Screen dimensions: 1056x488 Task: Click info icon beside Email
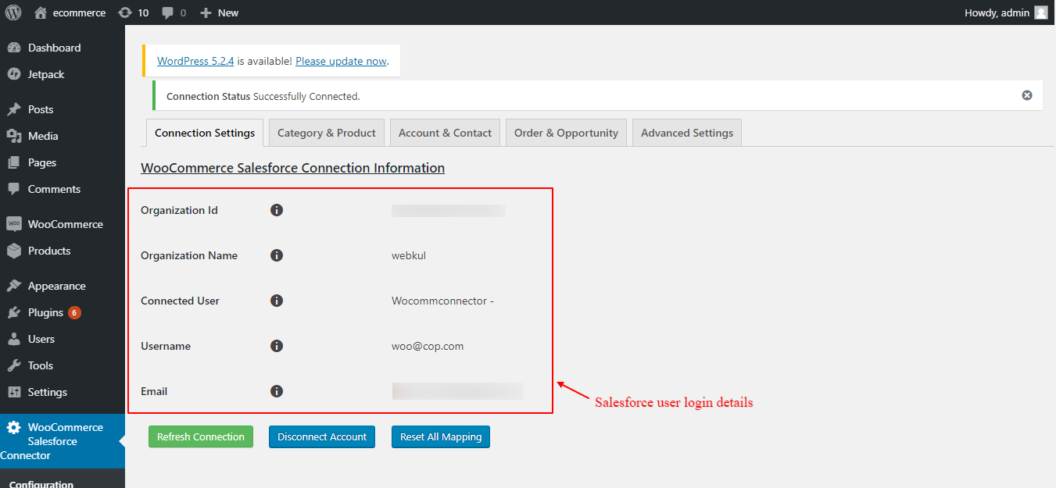click(277, 391)
